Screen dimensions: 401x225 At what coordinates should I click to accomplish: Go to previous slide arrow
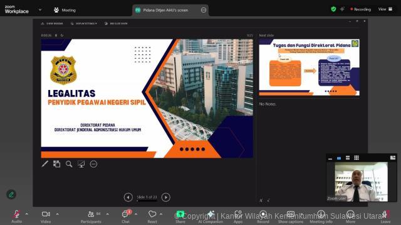coord(128,197)
